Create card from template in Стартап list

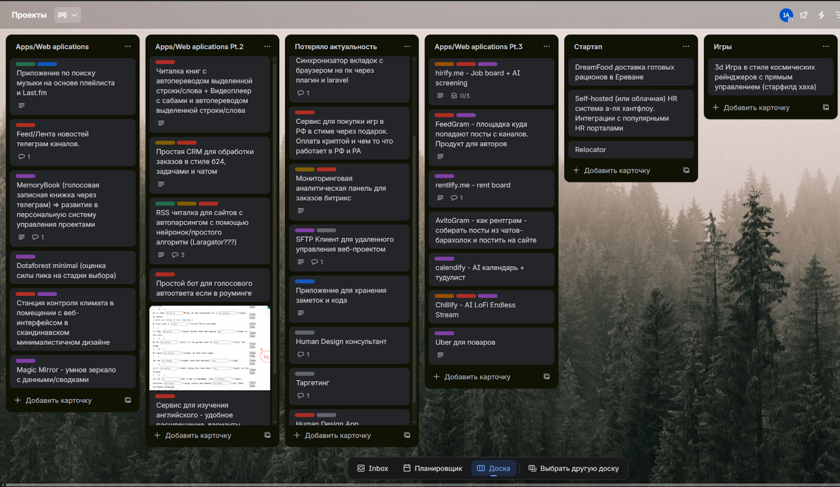(x=686, y=171)
